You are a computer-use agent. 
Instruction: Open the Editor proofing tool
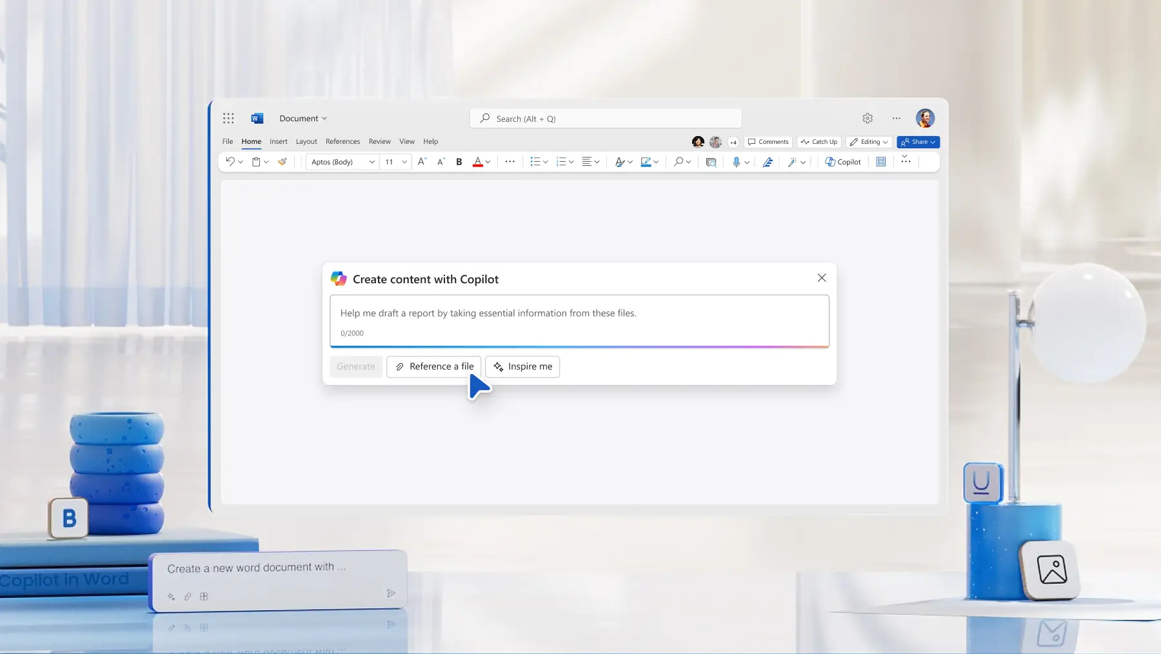768,162
